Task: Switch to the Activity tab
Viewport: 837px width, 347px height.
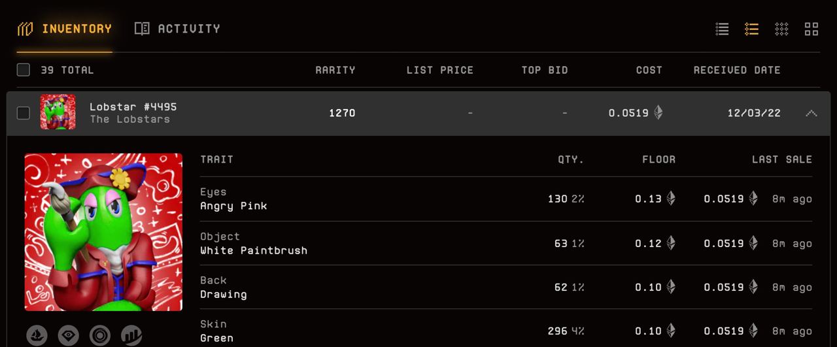Action: click(x=177, y=29)
